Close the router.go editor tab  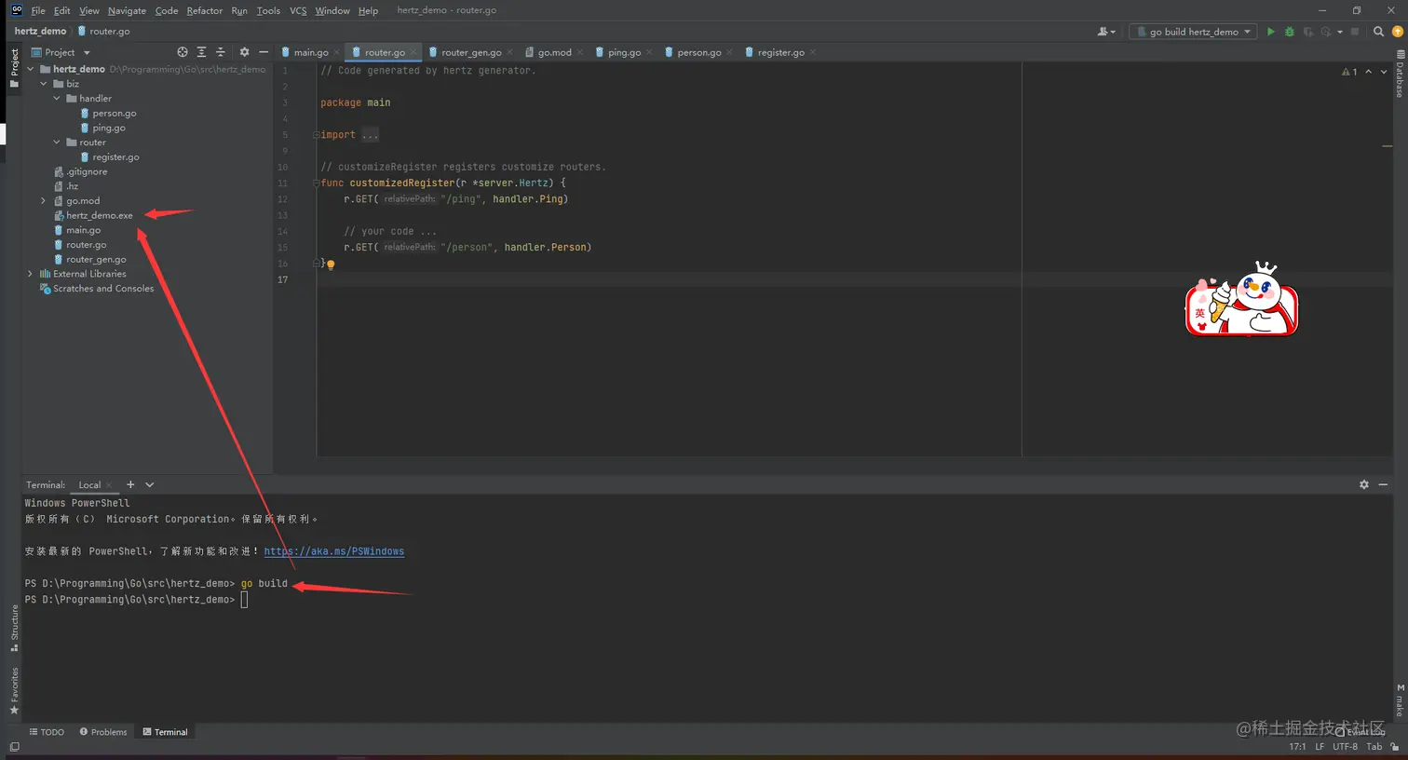413,52
